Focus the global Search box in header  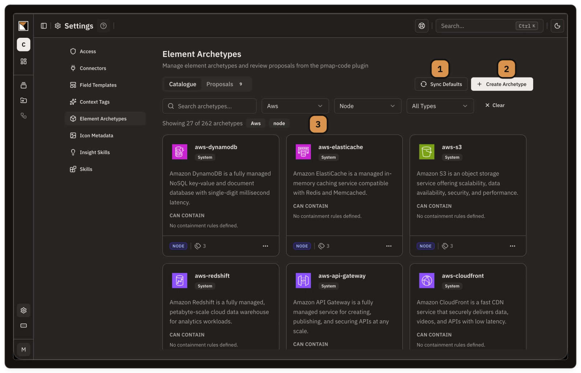pos(489,26)
